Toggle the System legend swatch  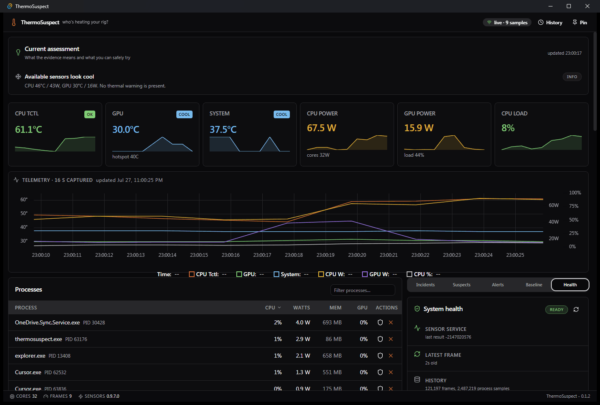tap(276, 274)
